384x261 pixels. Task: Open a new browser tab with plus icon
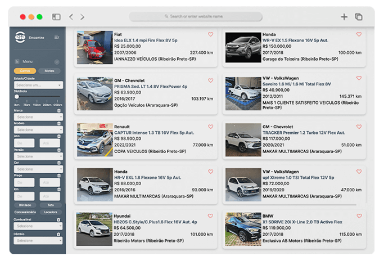pyautogui.click(x=344, y=17)
